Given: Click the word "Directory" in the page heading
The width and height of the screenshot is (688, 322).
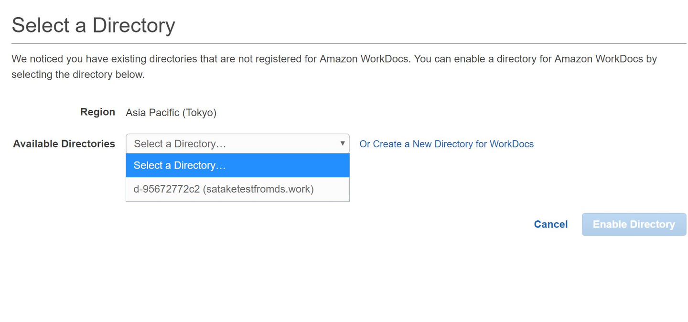Looking at the screenshot, I should click(134, 25).
